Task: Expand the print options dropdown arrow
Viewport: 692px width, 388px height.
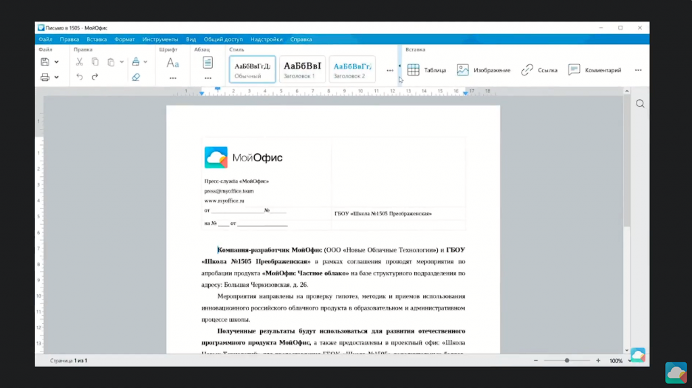Action: [57, 77]
